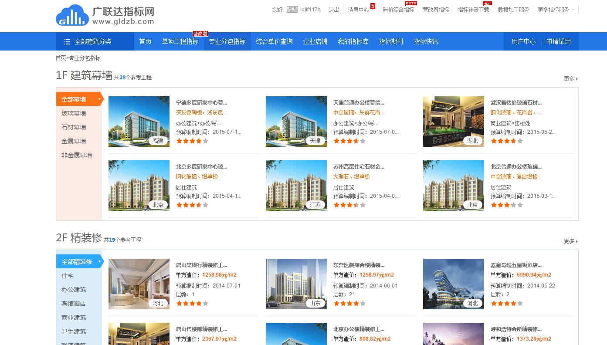Click the Glodon cloud logo icon
The height and width of the screenshot is (345, 607).
pos(72,15)
